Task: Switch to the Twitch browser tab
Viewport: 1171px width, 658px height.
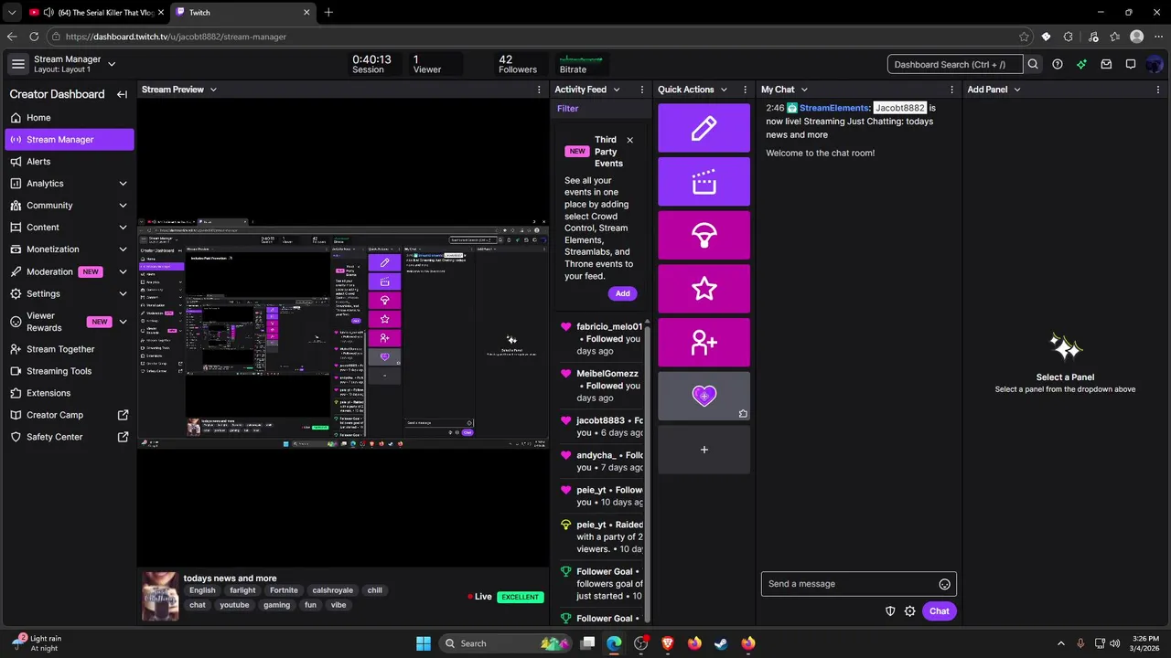Action: (242, 12)
